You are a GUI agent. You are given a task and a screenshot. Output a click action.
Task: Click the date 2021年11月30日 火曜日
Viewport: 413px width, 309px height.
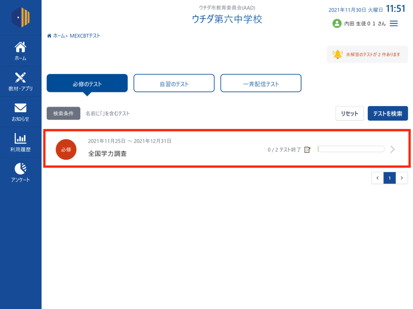pyautogui.click(x=356, y=10)
